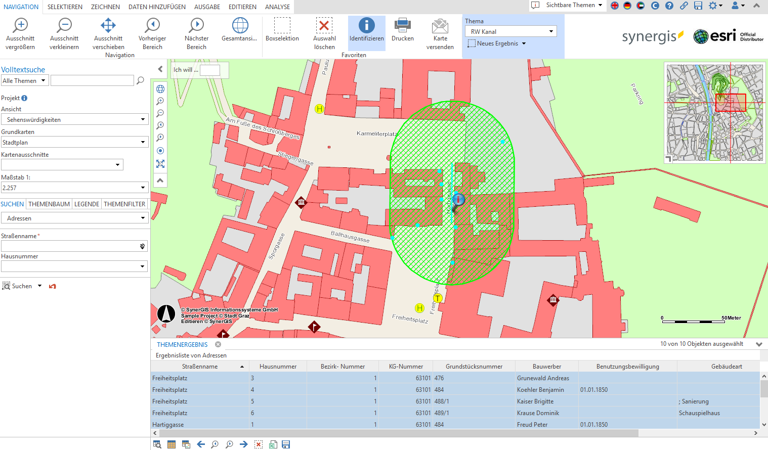
Task: Open the Thema dropdown showing RW Kanal
Action: click(x=510, y=31)
